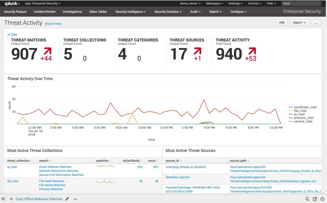Open Help dropdown
327x203 pixels.
tap(271, 3)
